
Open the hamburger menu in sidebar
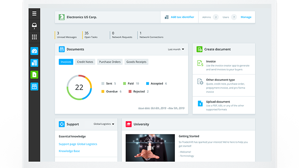pyautogui.click(x=34, y=14)
